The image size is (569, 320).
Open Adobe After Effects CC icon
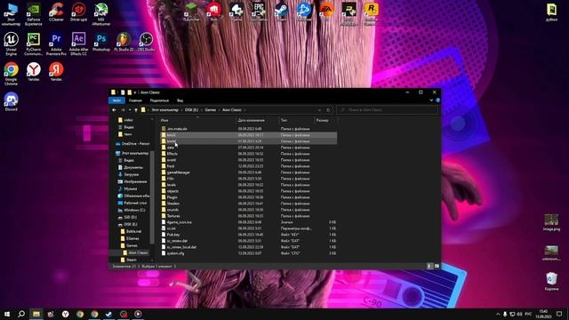tap(78, 44)
